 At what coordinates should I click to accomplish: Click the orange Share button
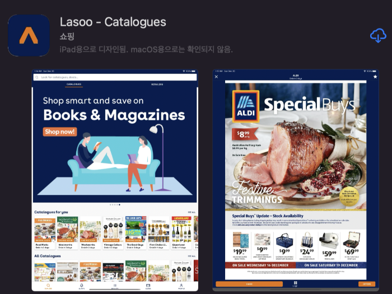coord(249,284)
